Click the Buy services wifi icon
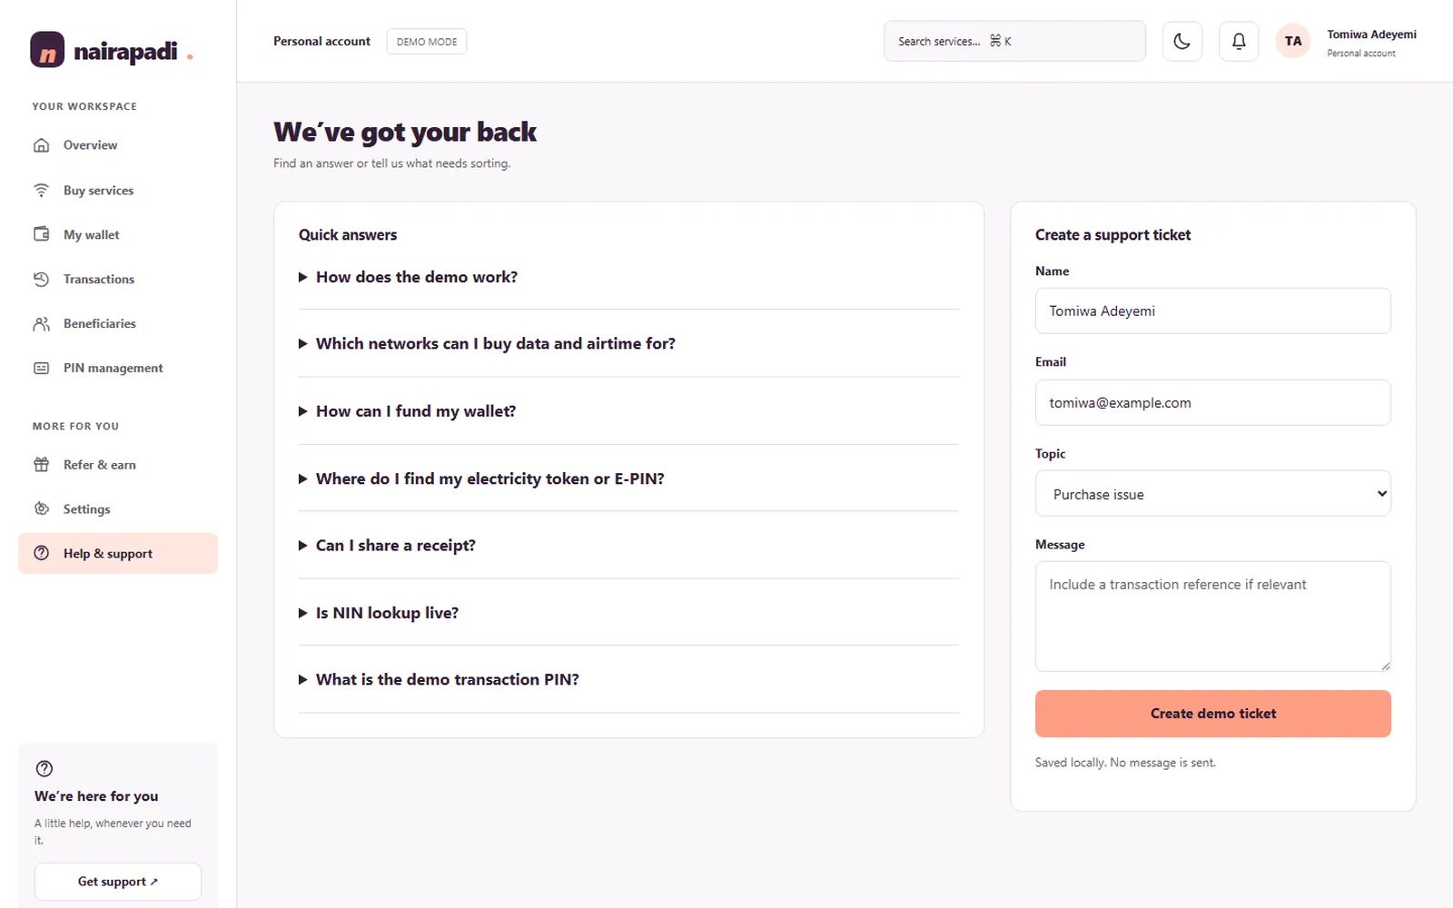Image resolution: width=1453 pixels, height=908 pixels. (x=42, y=191)
